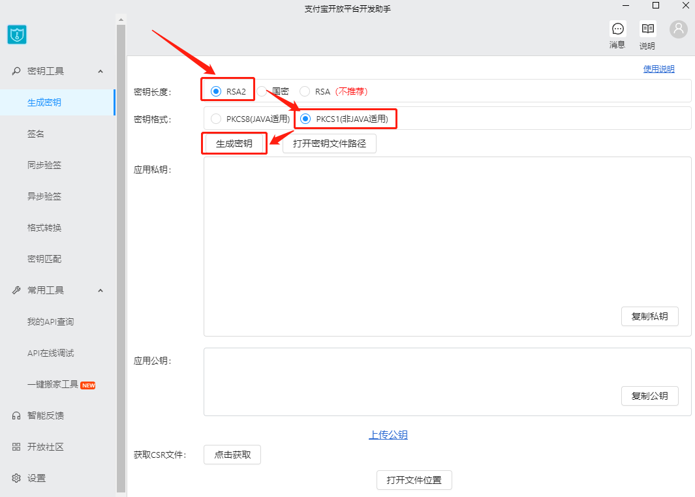Choose the PKCS8(JAVA适用) format radio button
Image resolution: width=695 pixels, height=497 pixels.
click(x=216, y=119)
